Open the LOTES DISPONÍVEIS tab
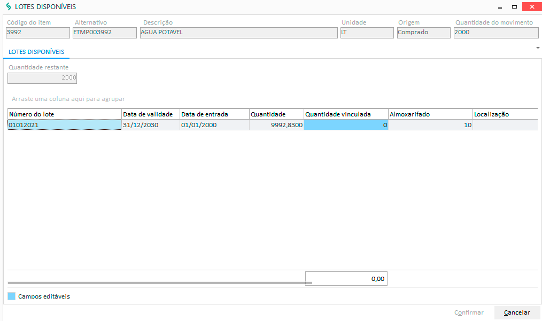The width and height of the screenshot is (542, 321). point(36,52)
